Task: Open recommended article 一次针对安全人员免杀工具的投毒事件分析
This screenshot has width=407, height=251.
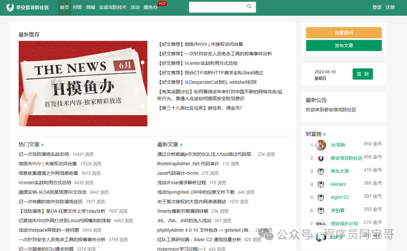Action: point(215,54)
